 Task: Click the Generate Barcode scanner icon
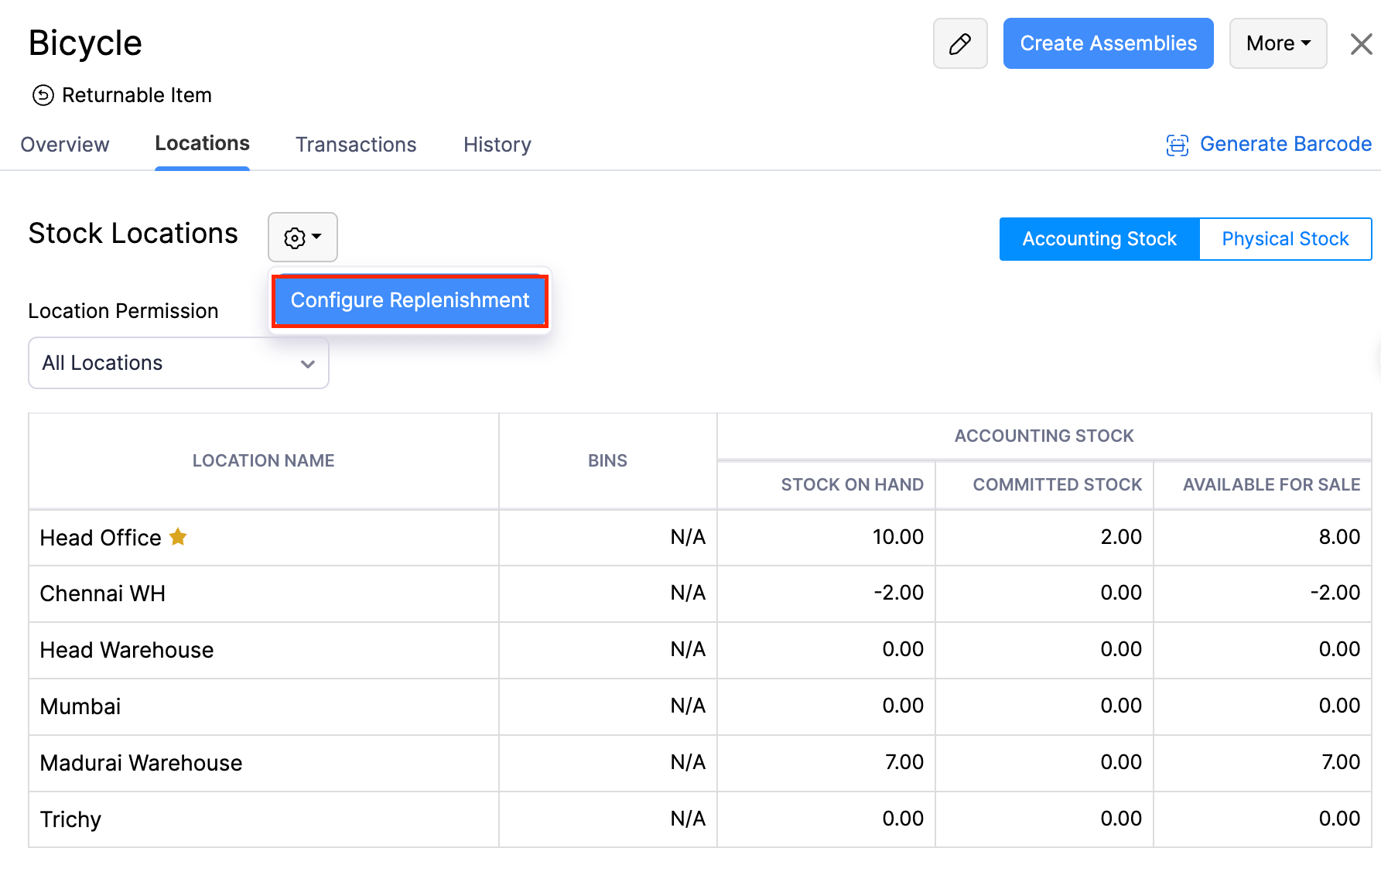[x=1177, y=145]
